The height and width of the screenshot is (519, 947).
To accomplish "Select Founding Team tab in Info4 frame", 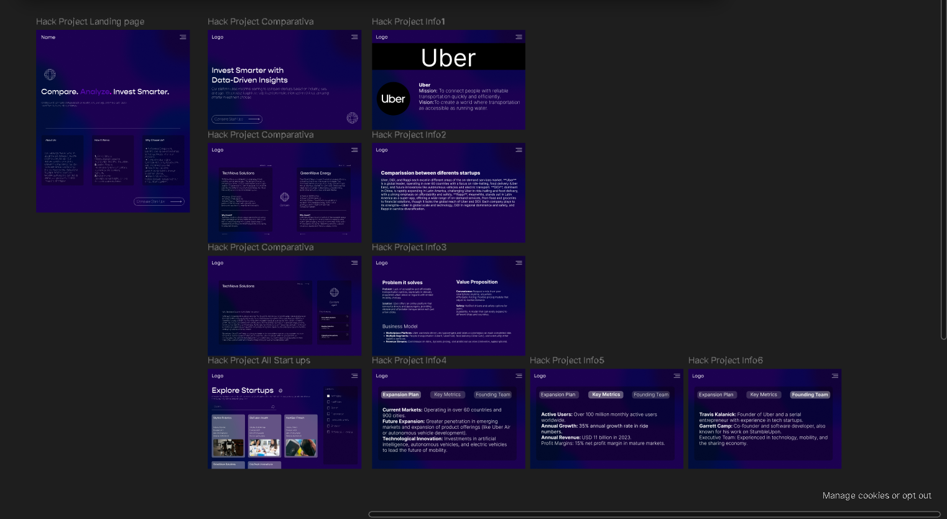I will coord(493,395).
